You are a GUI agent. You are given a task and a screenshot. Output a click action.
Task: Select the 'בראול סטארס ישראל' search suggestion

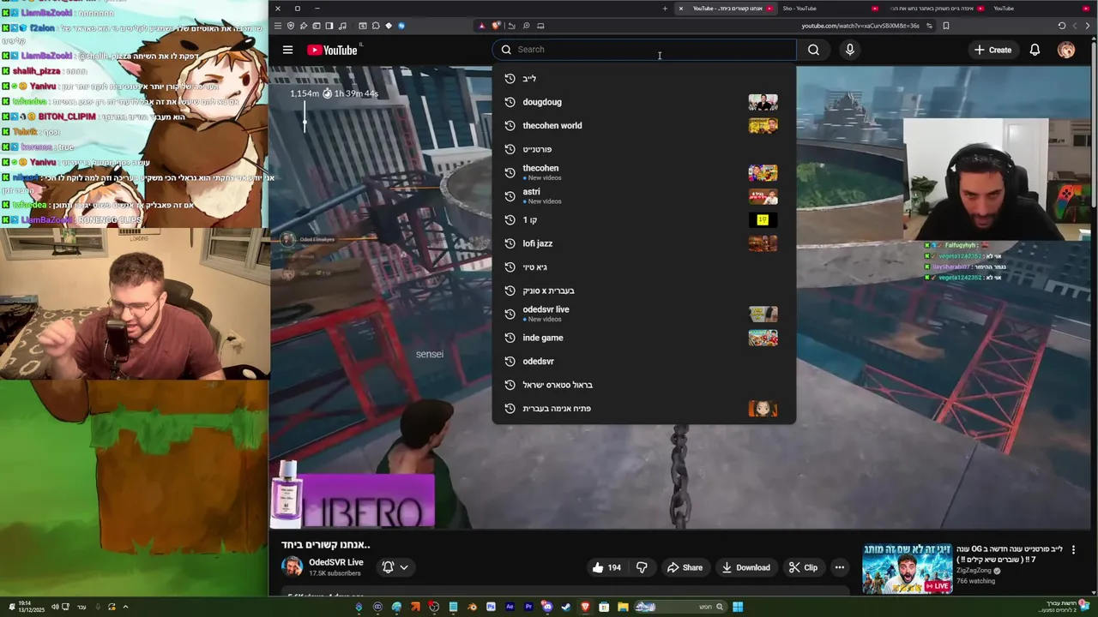coord(644,385)
